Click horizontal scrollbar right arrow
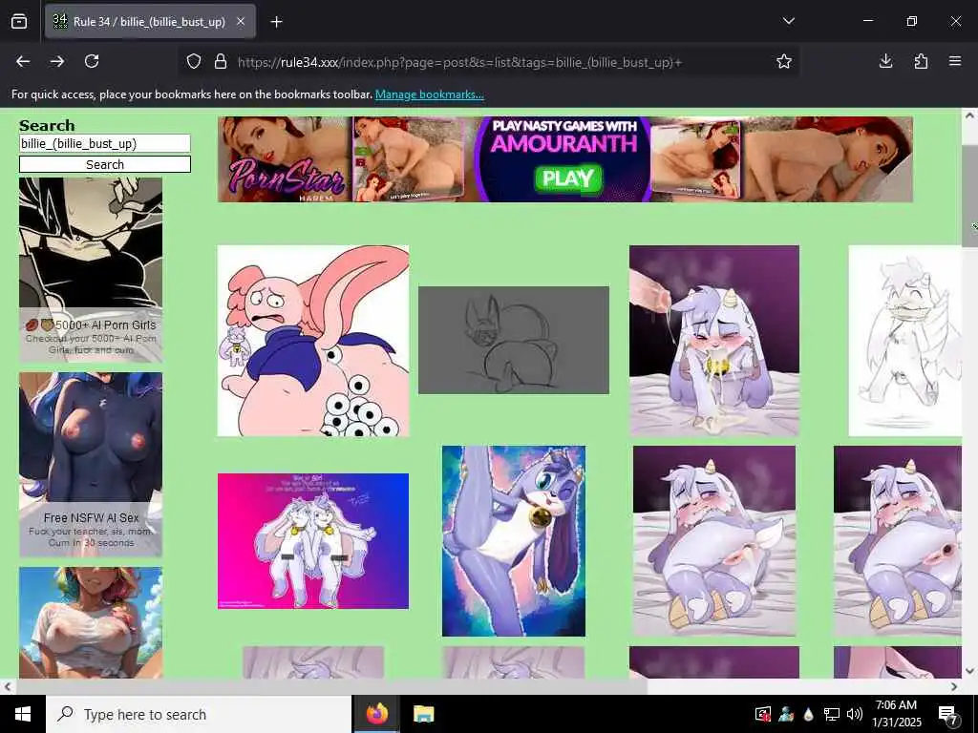The height and width of the screenshot is (733, 978). pos(954,687)
